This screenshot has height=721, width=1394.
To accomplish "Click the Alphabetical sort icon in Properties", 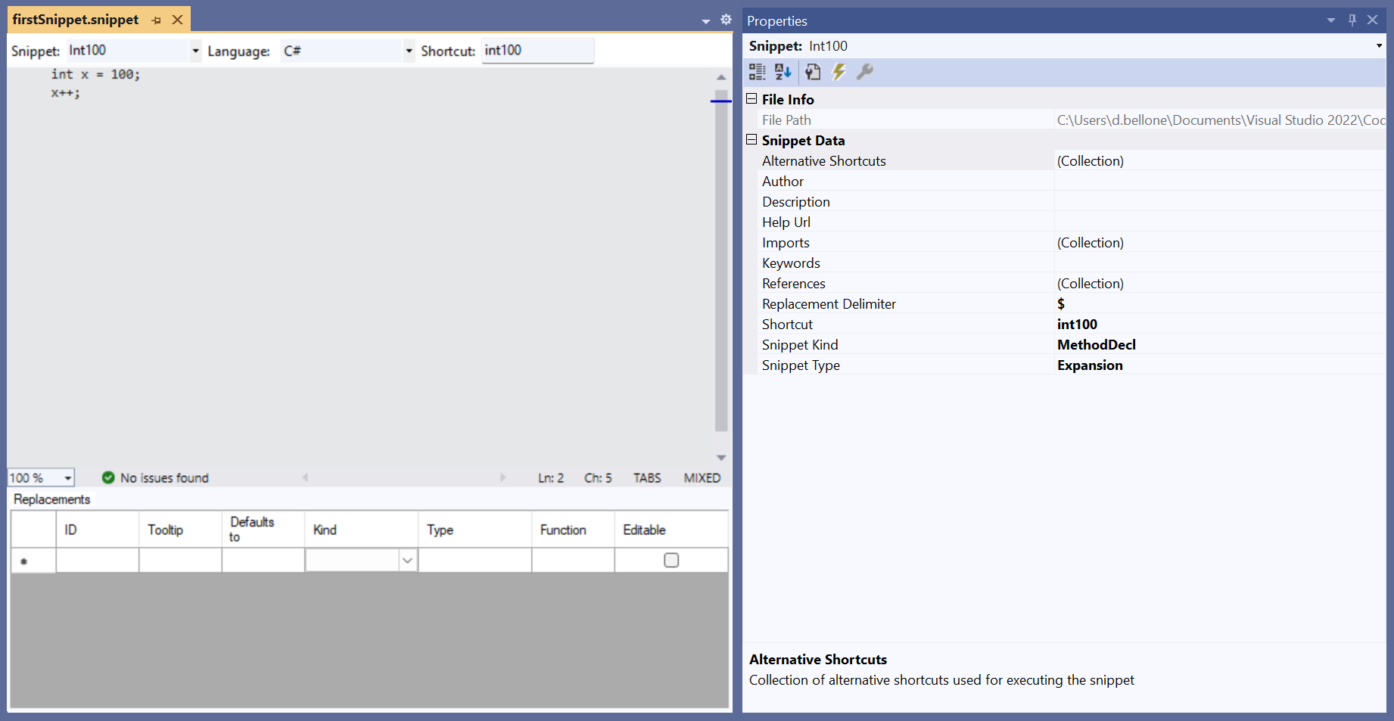I will pos(783,72).
